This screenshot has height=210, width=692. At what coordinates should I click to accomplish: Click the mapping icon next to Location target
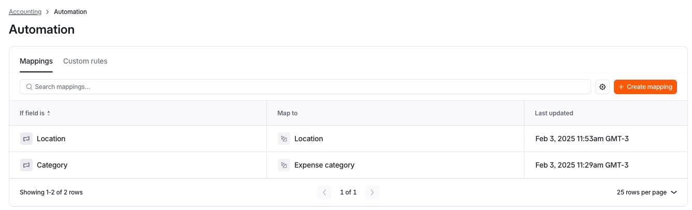pyautogui.click(x=283, y=139)
